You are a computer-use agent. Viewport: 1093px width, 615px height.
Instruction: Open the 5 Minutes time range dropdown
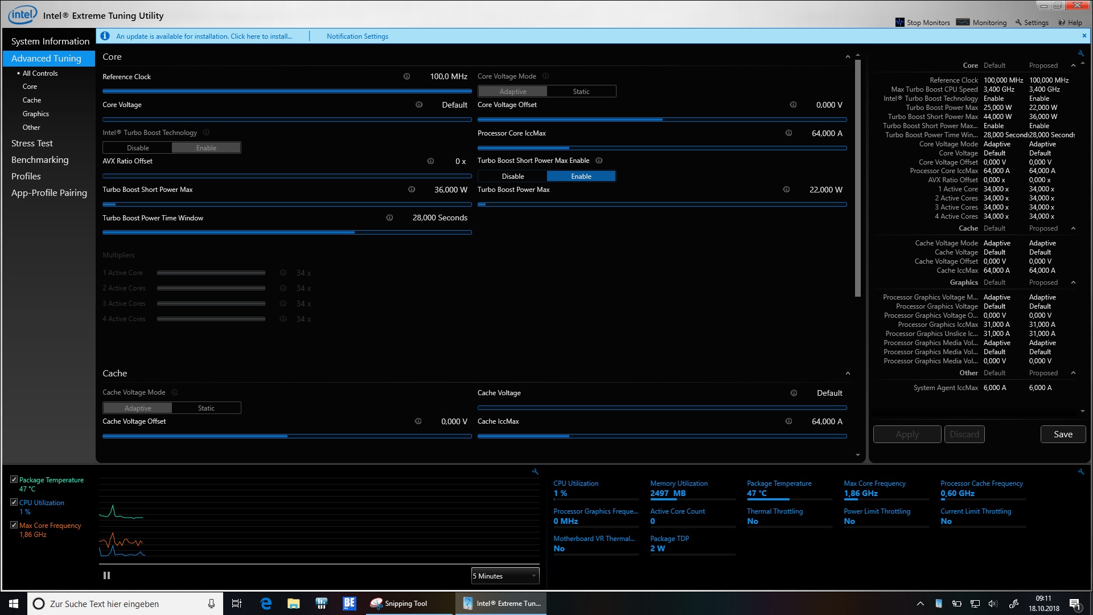pyautogui.click(x=505, y=576)
